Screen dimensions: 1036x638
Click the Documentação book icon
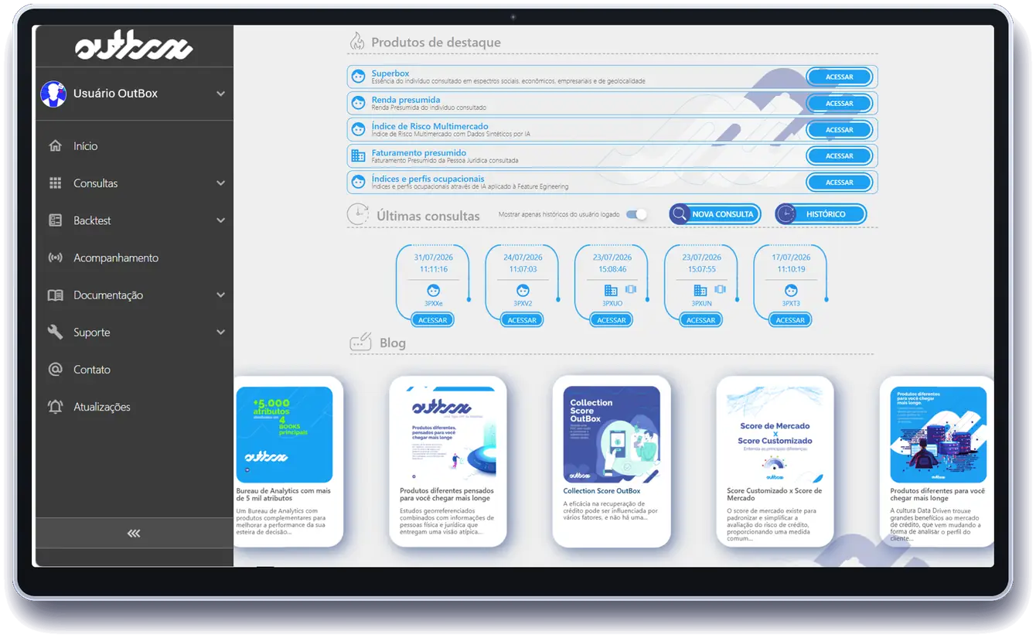pyautogui.click(x=55, y=295)
